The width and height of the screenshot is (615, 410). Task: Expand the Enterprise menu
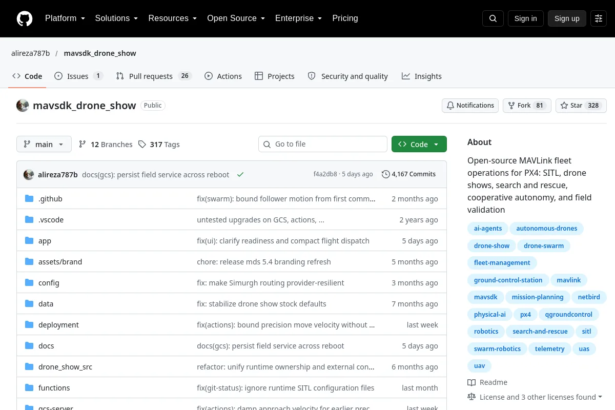point(298,18)
